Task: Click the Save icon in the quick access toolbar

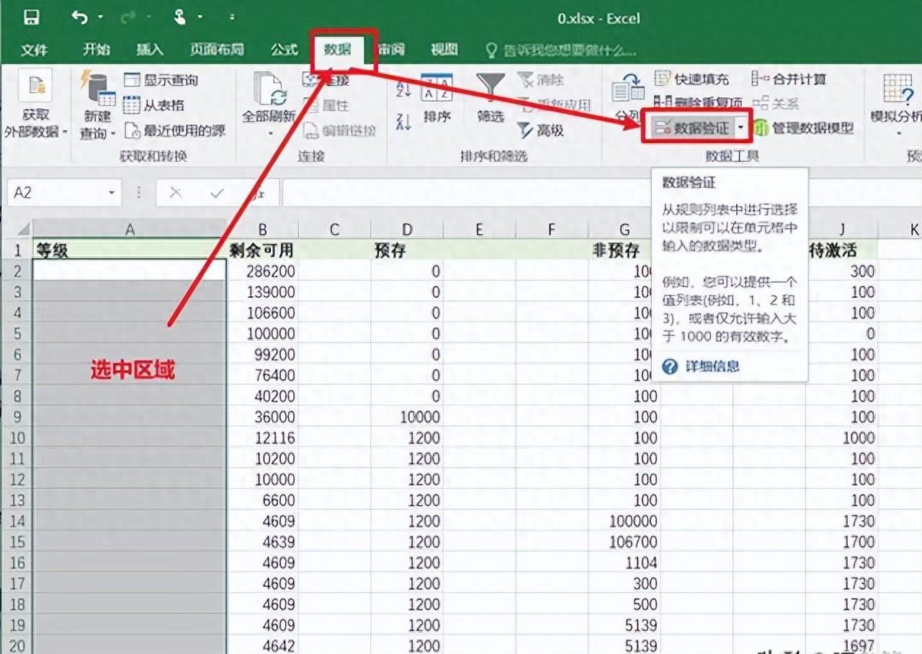Action: (x=31, y=17)
